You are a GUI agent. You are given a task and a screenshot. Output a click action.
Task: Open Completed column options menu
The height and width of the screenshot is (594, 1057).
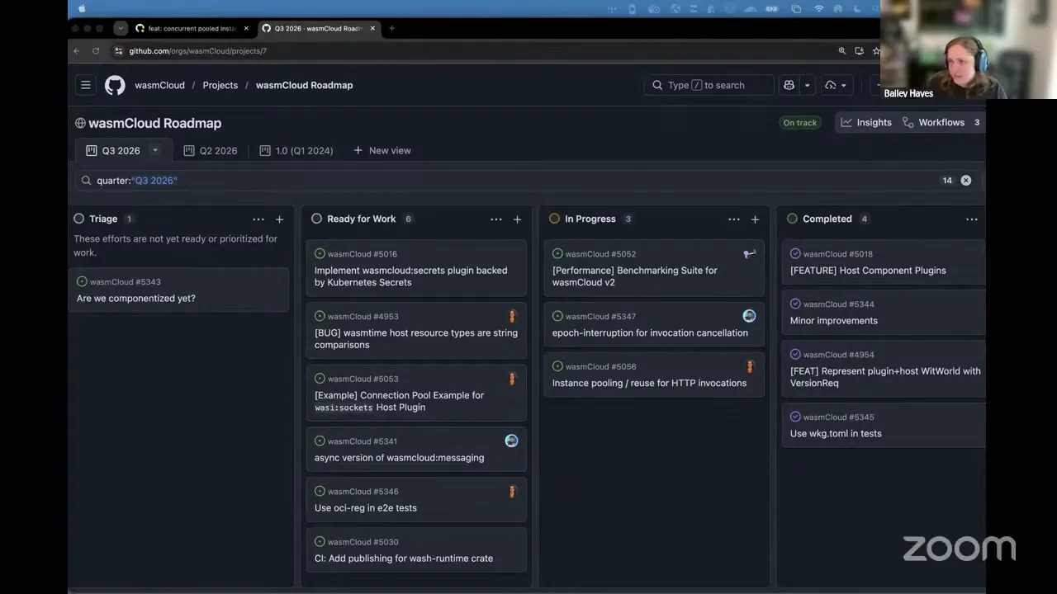(972, 219)
